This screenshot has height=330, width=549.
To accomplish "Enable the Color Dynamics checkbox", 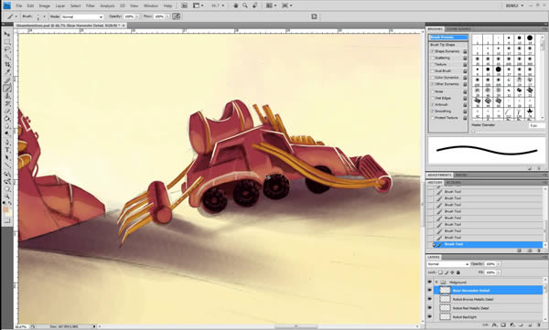I will 433,78.
